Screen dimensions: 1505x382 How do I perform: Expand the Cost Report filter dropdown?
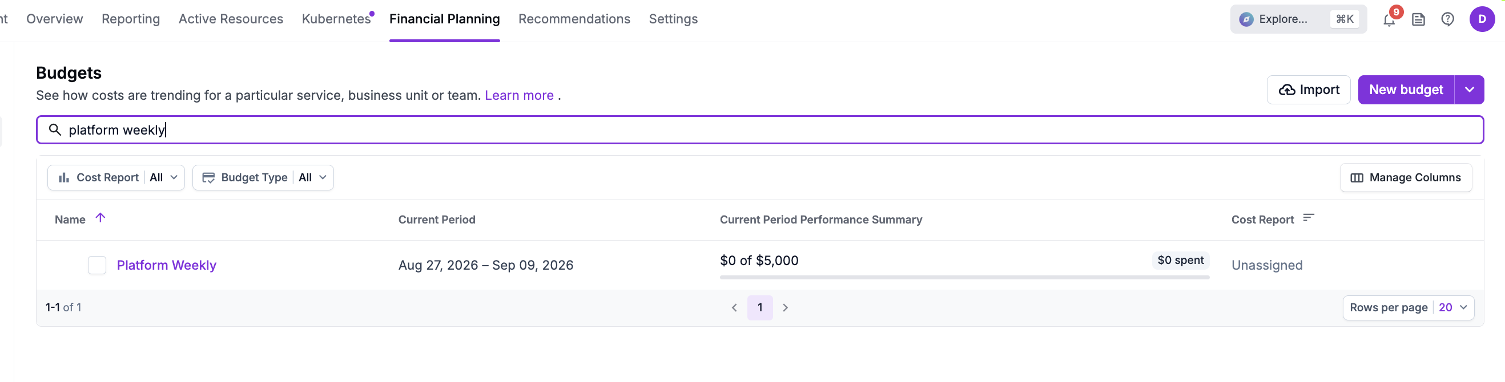point(116,177)
